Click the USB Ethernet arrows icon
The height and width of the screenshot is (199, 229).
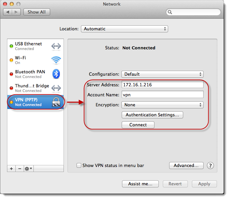click(56, 46)
